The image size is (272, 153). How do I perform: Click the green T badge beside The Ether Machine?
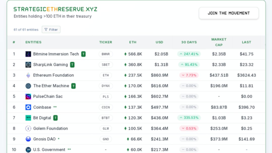[x=74, y=86]
